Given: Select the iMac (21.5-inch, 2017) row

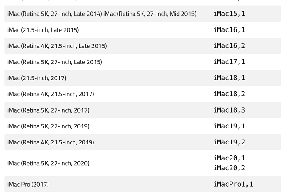Looking at the screenshot, I should [143, 78].
